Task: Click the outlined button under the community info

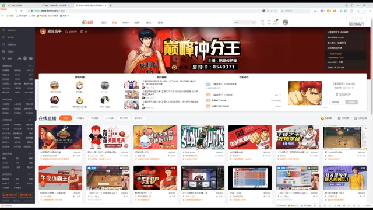Action: 336,102
